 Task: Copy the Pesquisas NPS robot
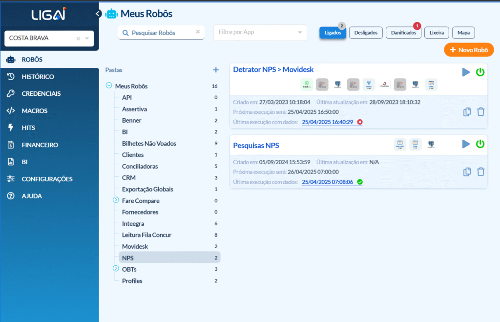tap(467, 172)
